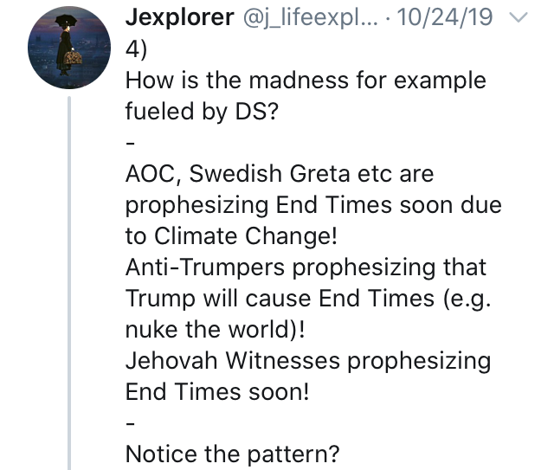
Task: Select "prophesizing End Times soon due" line
Action: (313, 206)
